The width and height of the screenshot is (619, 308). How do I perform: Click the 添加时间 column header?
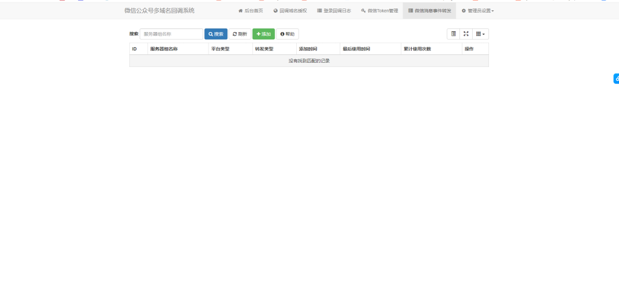coord(318,49)
